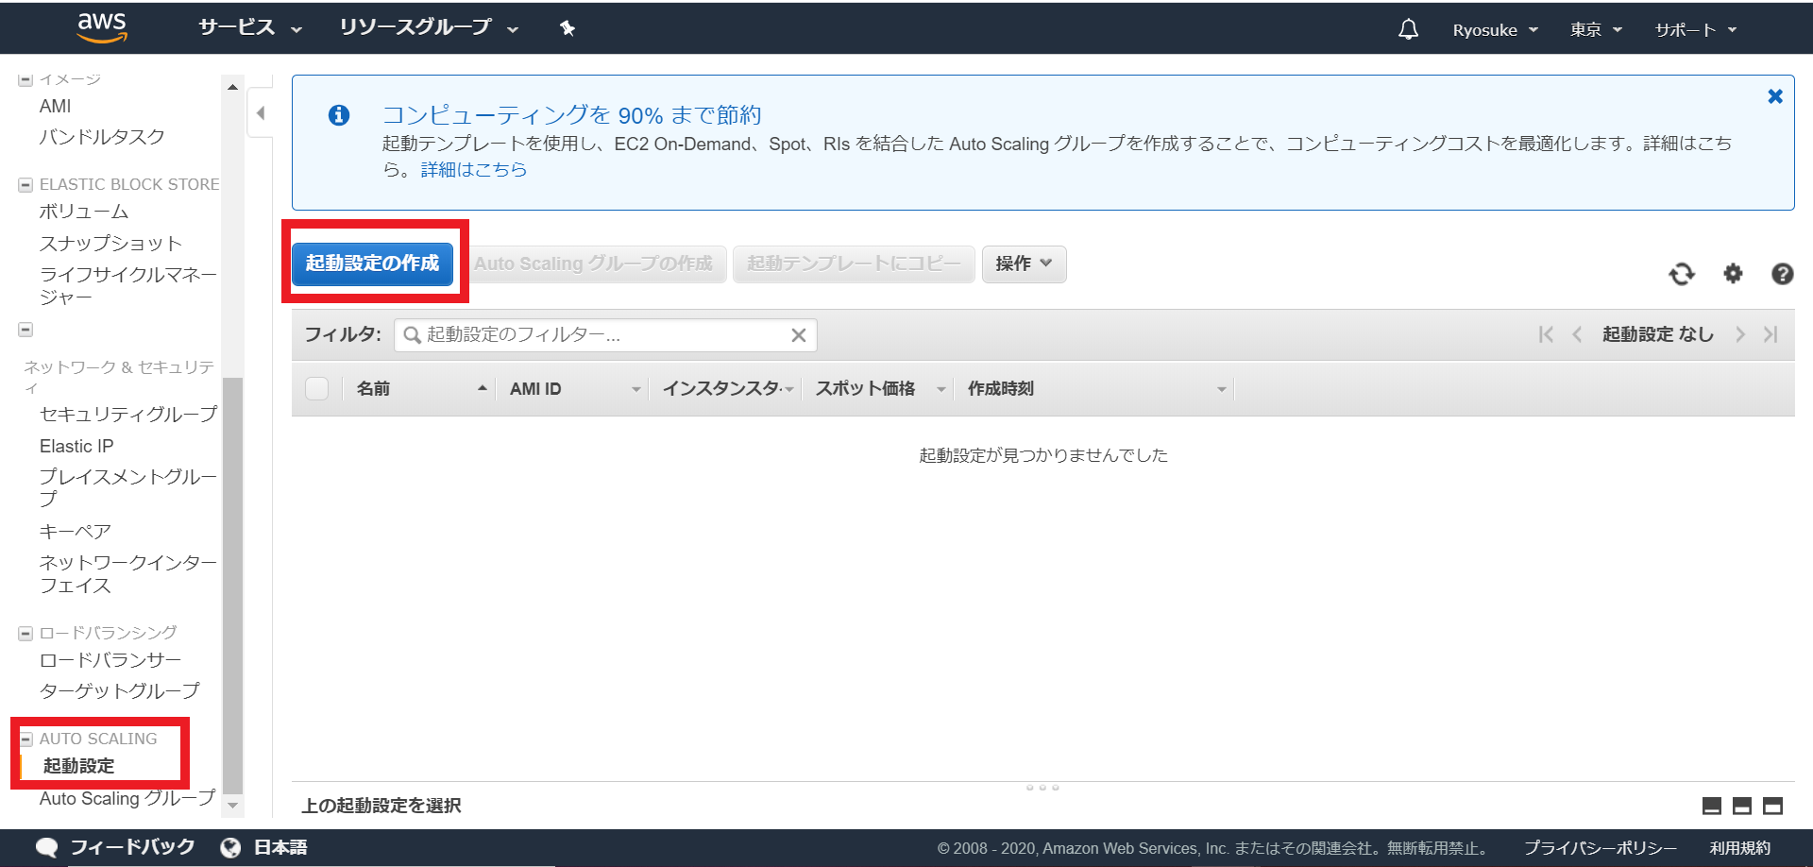The height and width of the screenshot is (867, 1813).
Task: Click the sidebar scrollbar up arrow
Action: [232, 86]
